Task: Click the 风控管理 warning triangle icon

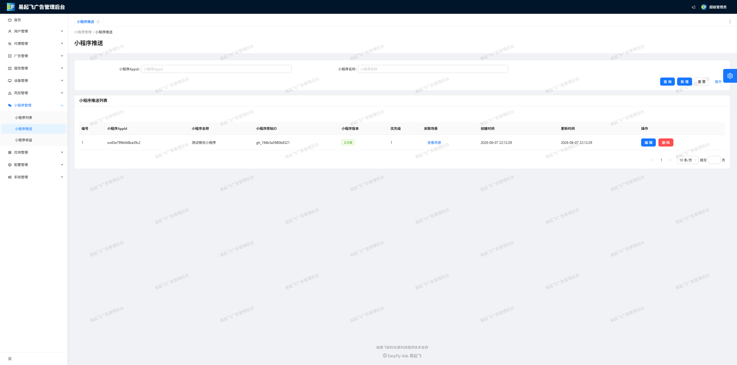Action: pos(10,93)
